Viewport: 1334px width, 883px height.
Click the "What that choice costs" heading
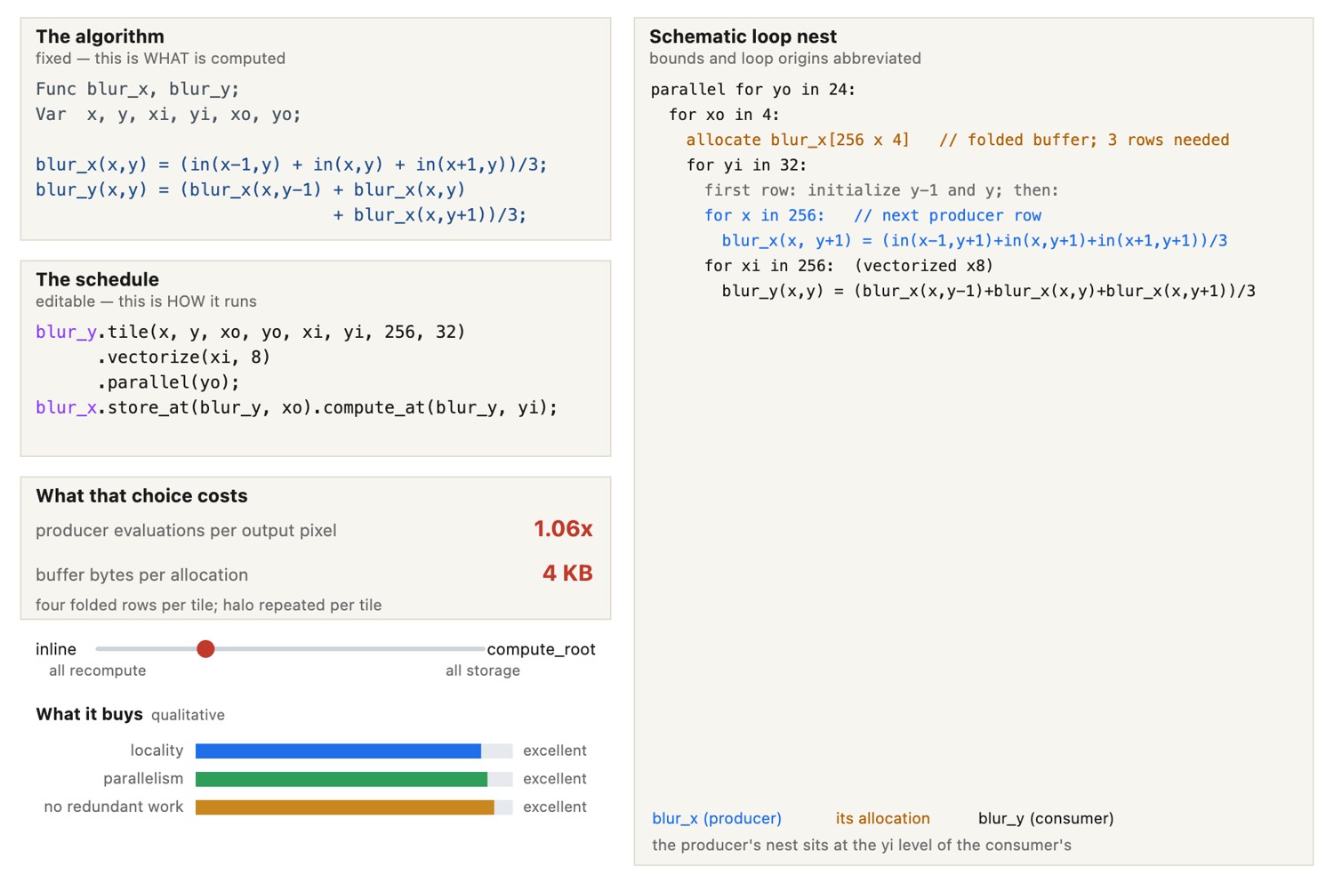pyautogui.click(x=141, y=496)
